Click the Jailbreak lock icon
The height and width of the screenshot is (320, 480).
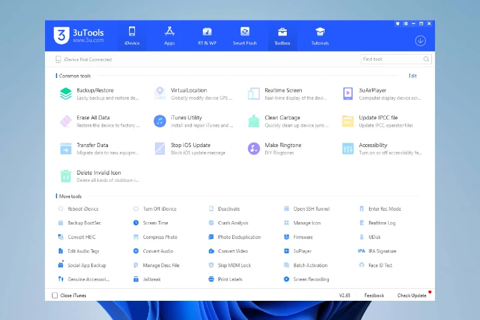coord(136,279)
